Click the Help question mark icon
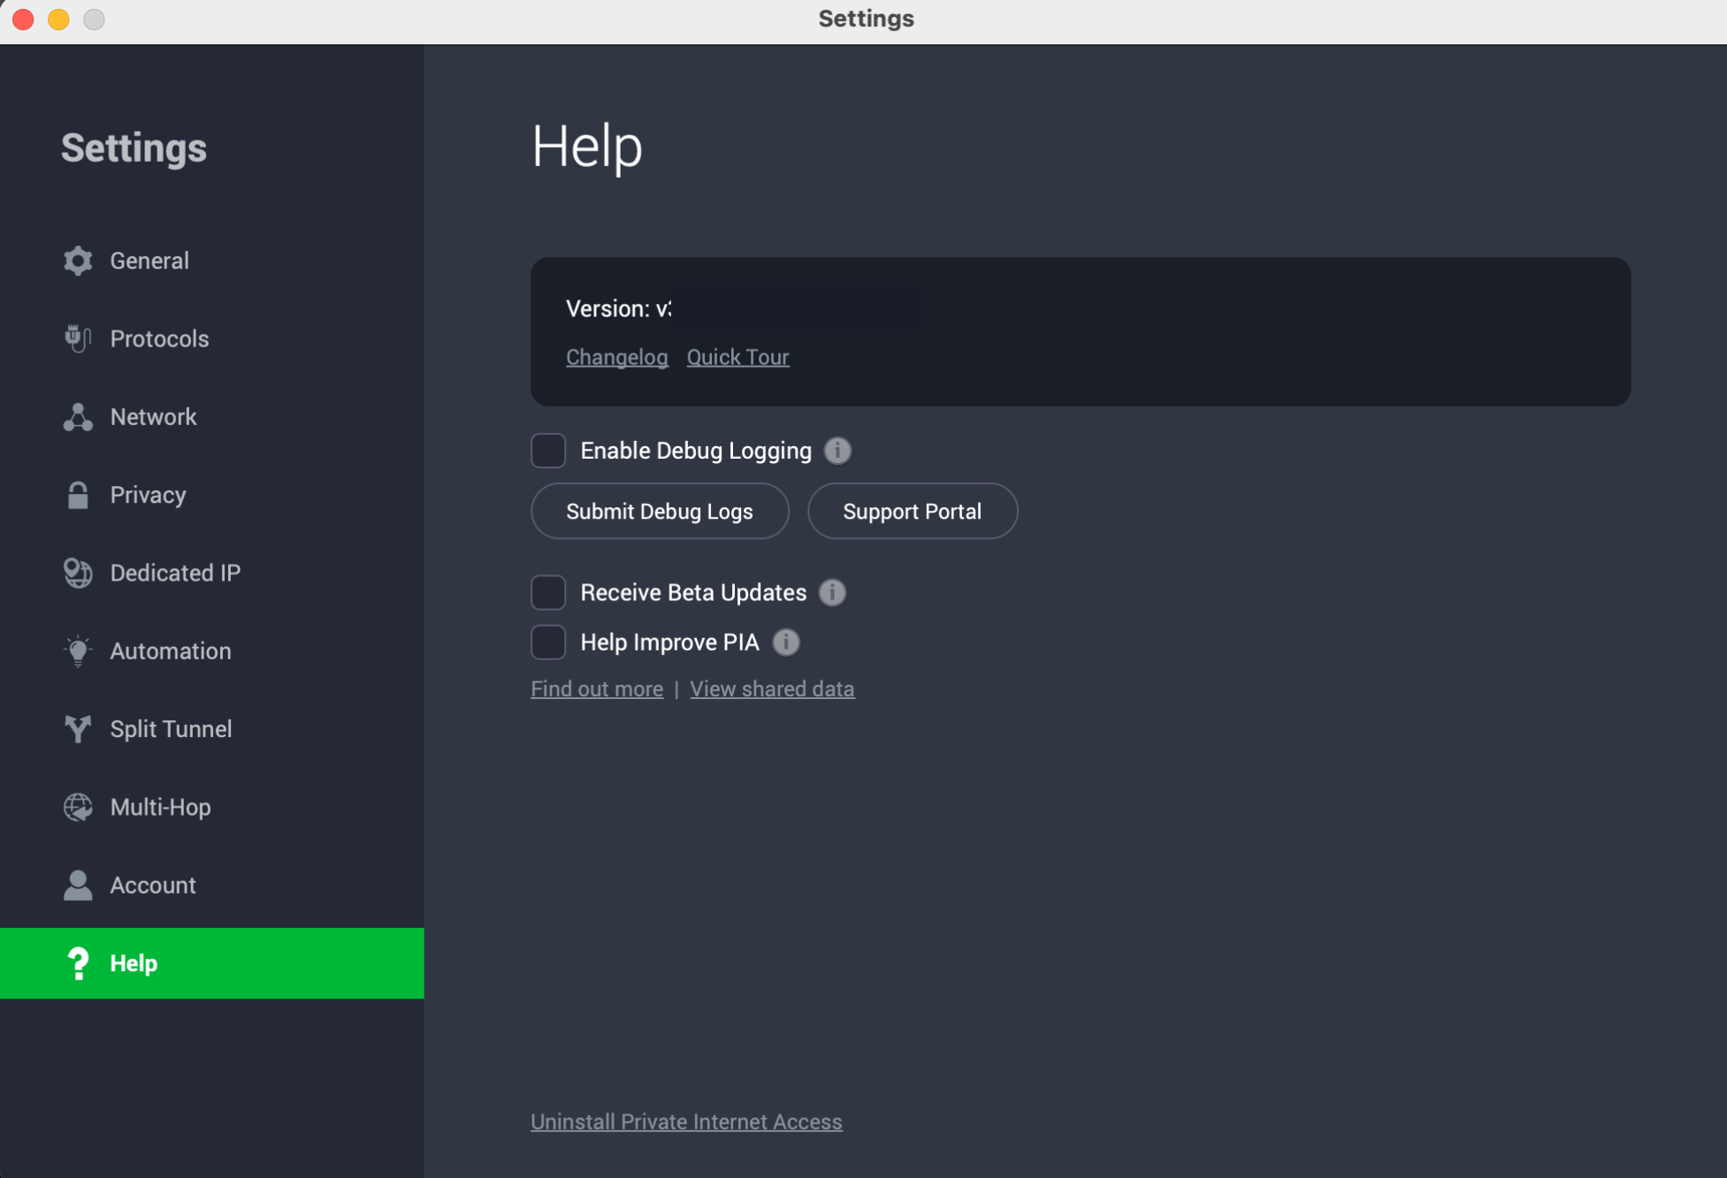The width and height of the screenshot is (1727, 1178). pyautogui.click(x=78, y=963)
